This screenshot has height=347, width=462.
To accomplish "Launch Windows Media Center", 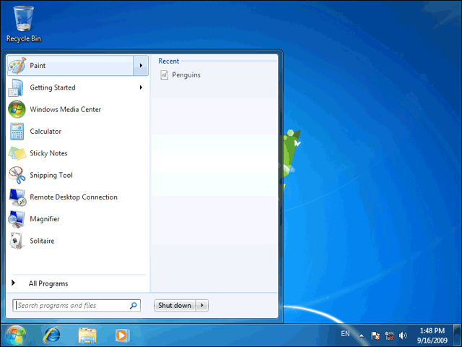I will pos(77,109).
